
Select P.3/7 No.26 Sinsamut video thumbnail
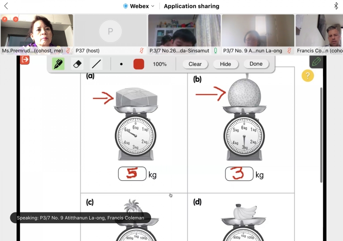pos(184,34)
